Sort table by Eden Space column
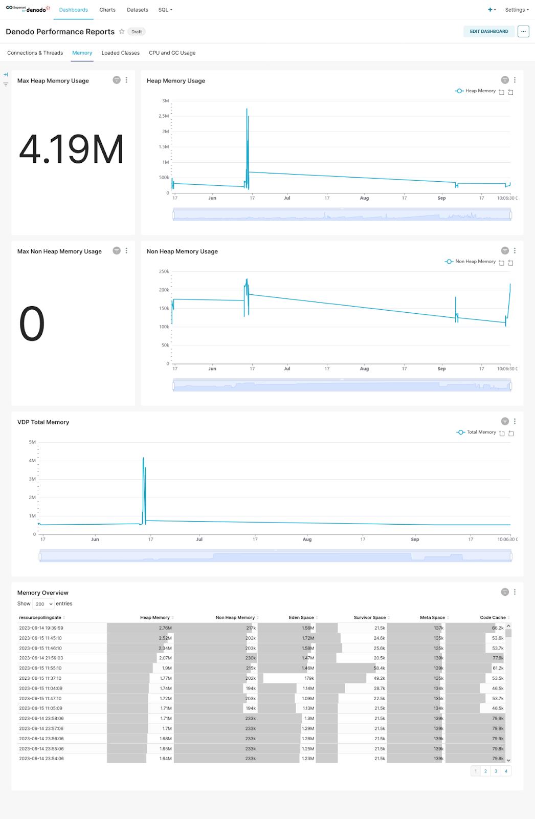 coord(303,618)
